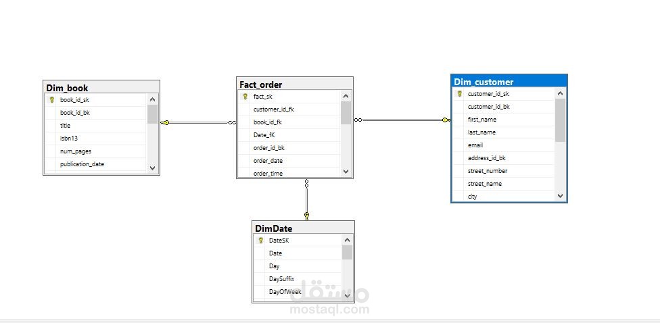Select the book_id_sk column row

[x=95, y=100]
